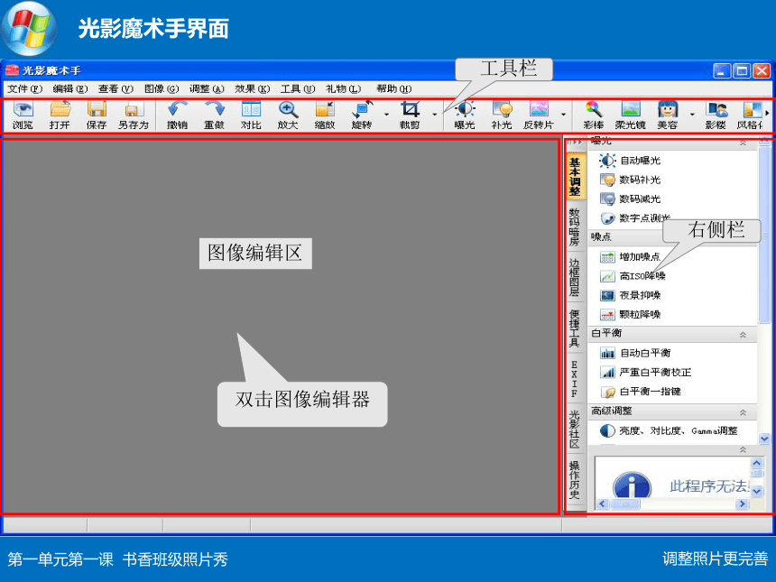776x582 pixels.
Task: Switch to 便捷工具 side tab
Action: (574, 328)
